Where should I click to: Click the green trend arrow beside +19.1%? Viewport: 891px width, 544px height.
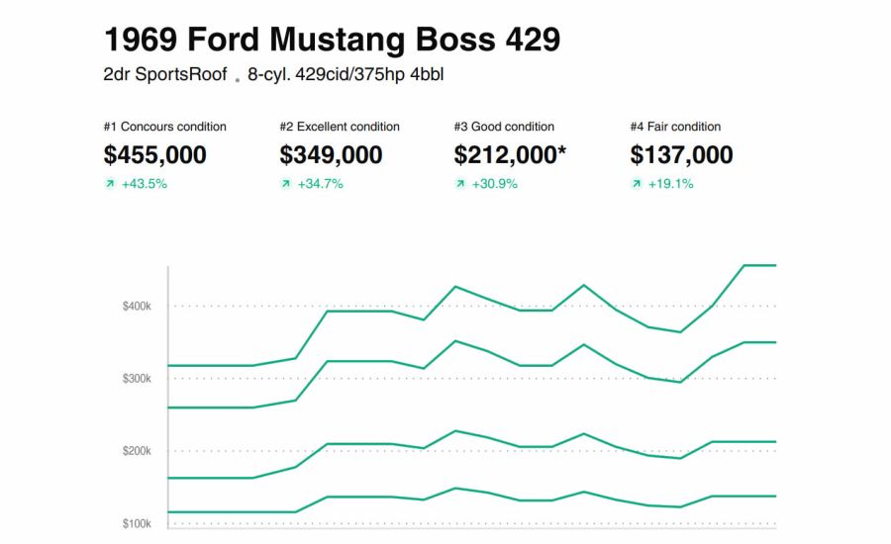click(x=636, y=184)
